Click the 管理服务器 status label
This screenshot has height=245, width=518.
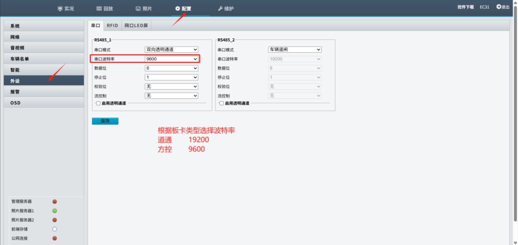coord(22,202)
